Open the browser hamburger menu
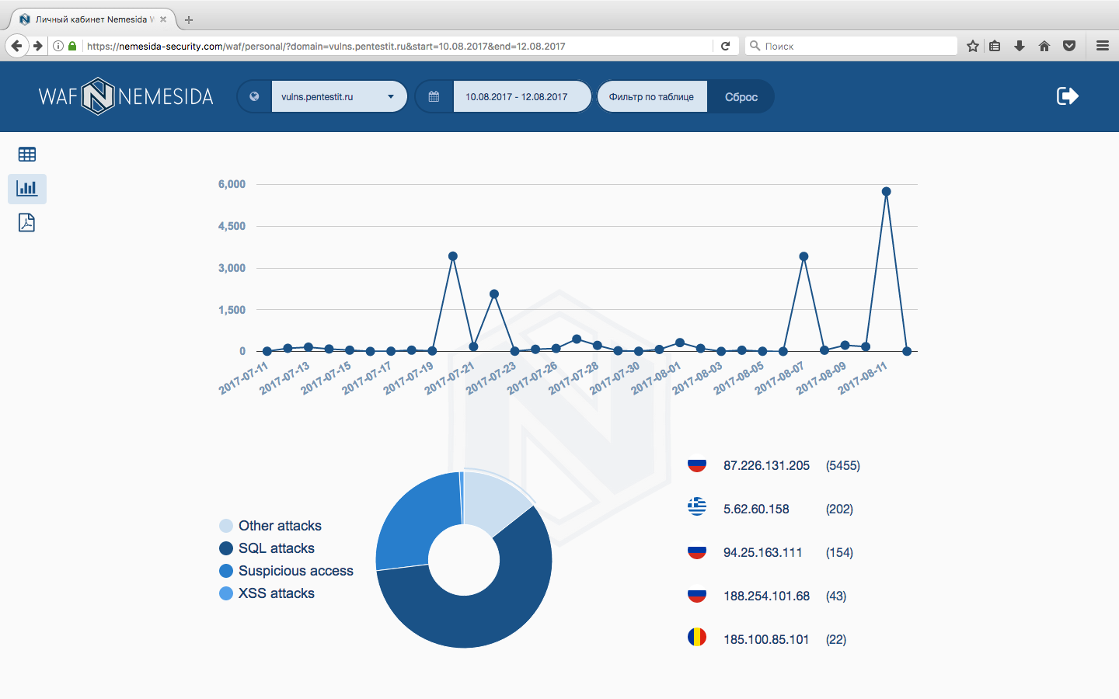Screen dimensions: 1119x699 pos(1103,46)
